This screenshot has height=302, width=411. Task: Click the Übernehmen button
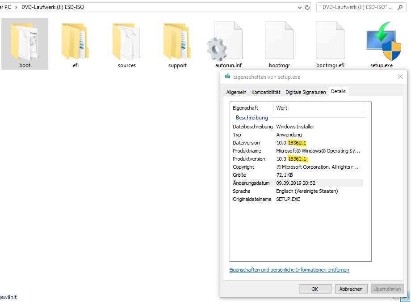[x=387, y=289]
